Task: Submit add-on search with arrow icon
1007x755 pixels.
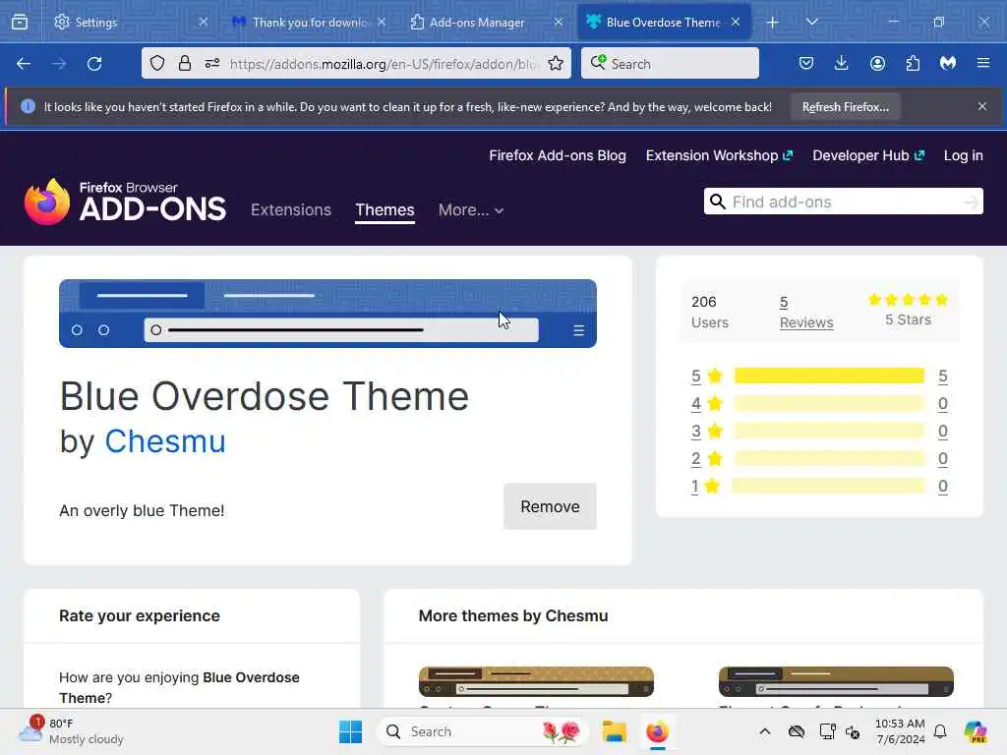Action: [971, 203]
